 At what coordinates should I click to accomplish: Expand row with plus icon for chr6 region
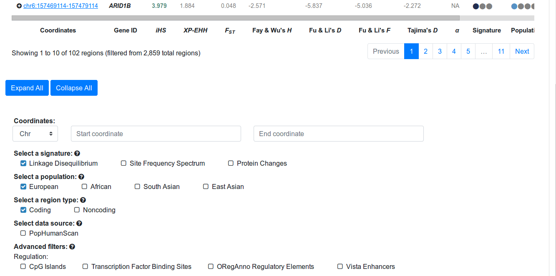point(19,6)
